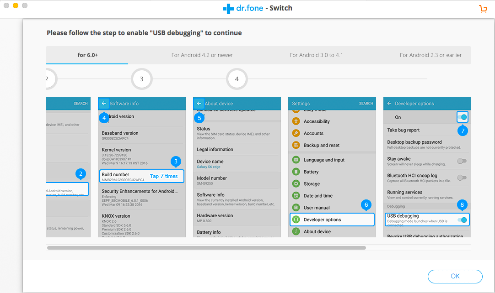Click the horizontal scrollbar under screenshots
This screenshot has width=495, height=293.
pyautogui.click(x=206, y=248)
